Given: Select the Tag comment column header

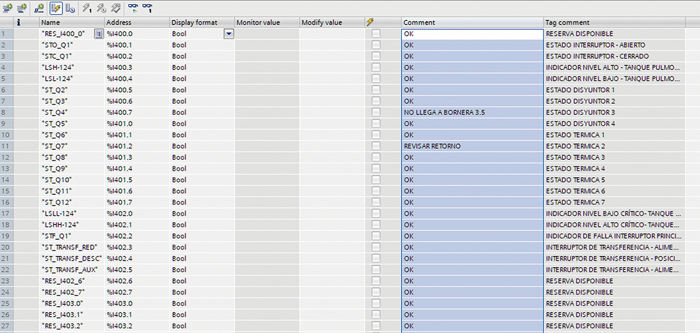Looking at the screenshot, I should tap(612, 23).
